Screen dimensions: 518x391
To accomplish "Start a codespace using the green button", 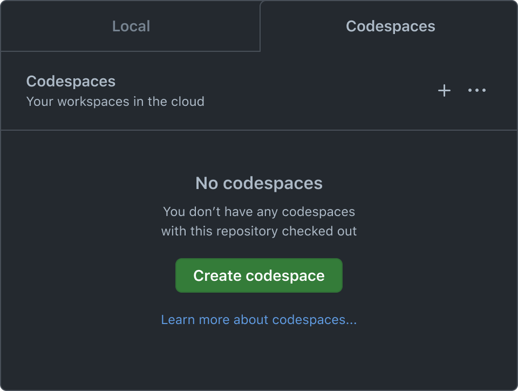I will pyautogui.click(x=259, y=275).
